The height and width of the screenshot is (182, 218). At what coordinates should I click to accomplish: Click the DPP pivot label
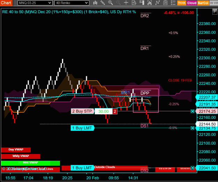pyautogui.click(x=145, y=93)
